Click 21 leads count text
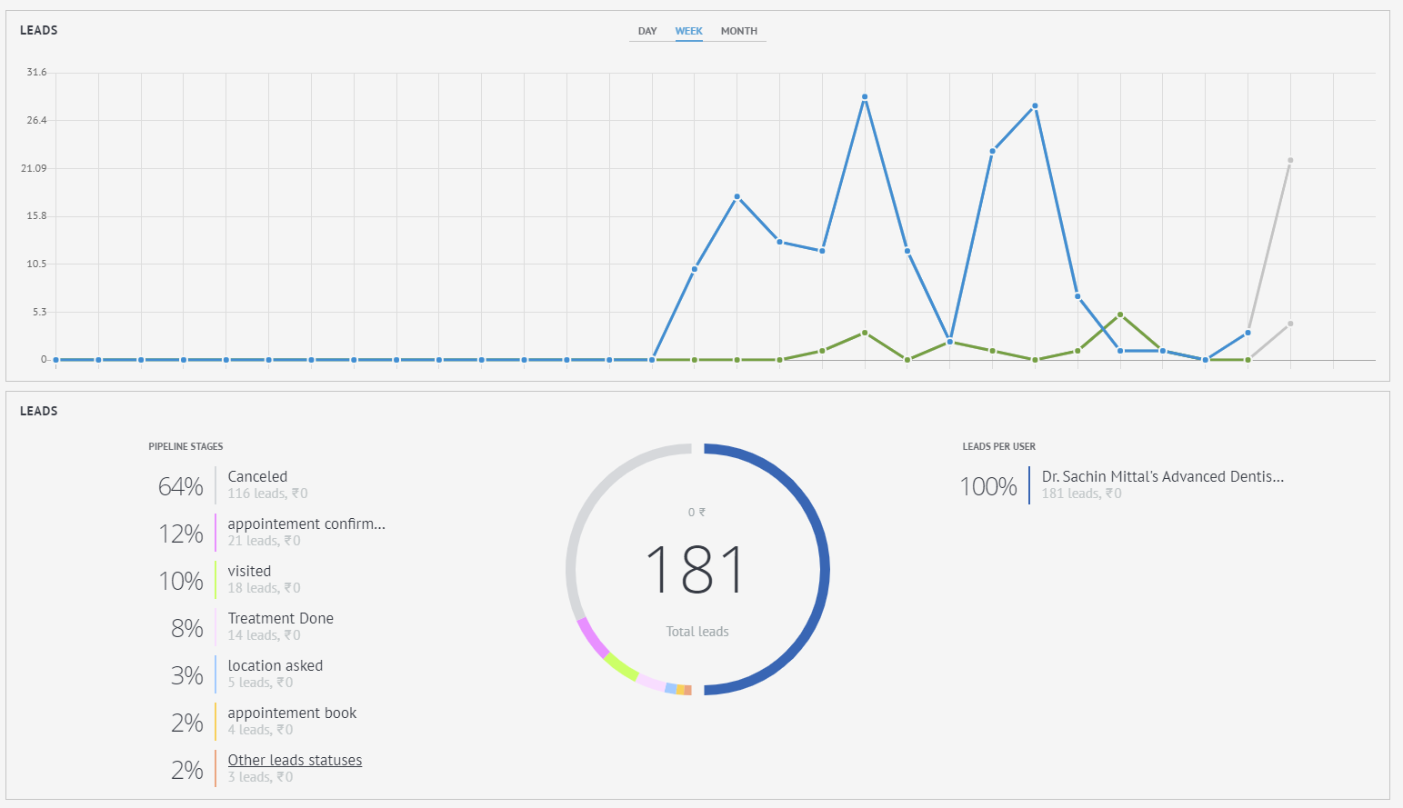Screen dimensions: 1403x808 click(264, 541)
